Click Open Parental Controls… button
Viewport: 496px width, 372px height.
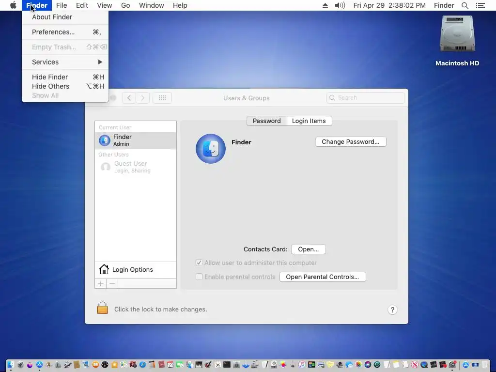tap(322, 277)
